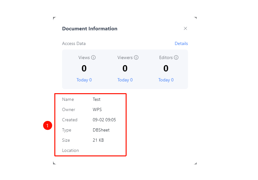Click the Size field label
258x180 pixels.
[66, 140]
